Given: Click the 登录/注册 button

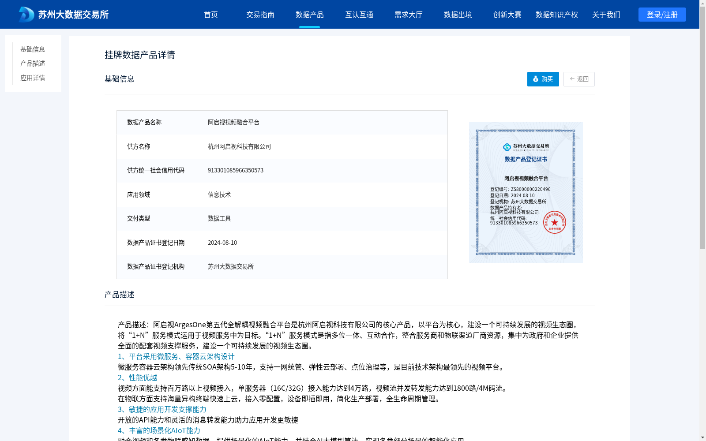Looking at the screenshot, I should pyautogui.click(x=662, y=15).
